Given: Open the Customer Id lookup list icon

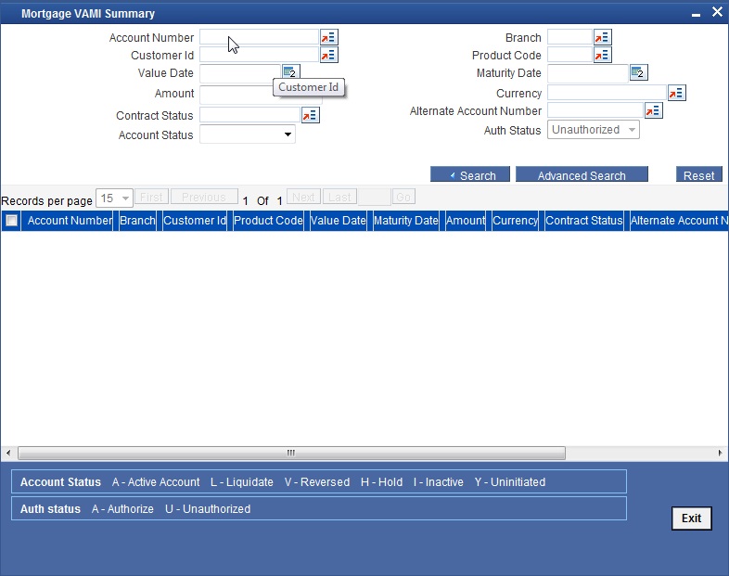Looking at the screenshot, I should [x=328, y=55].
